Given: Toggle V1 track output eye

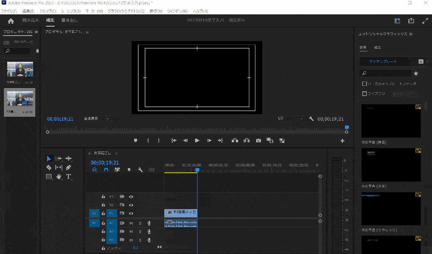Looking at the screenshot, I should (x=131, y=213).
